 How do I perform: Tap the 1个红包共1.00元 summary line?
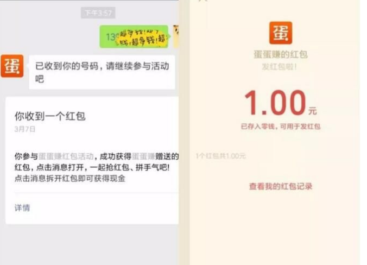coord(220,156)
